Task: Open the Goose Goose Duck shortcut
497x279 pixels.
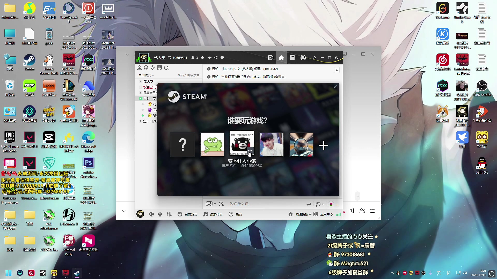Action: click(49, 65)
